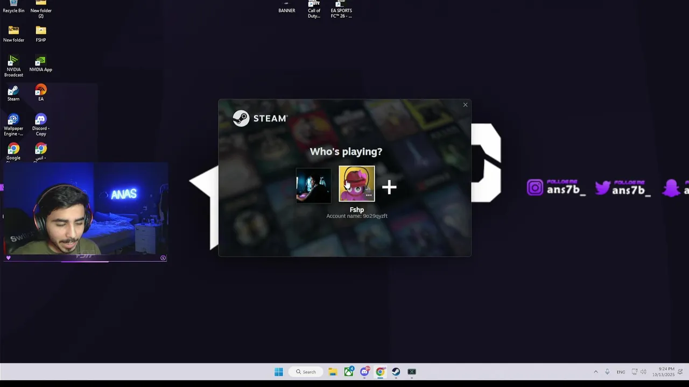
Task: Launch EA SPORTS FC 26 shortcut
Action: [x=341, y=9]
